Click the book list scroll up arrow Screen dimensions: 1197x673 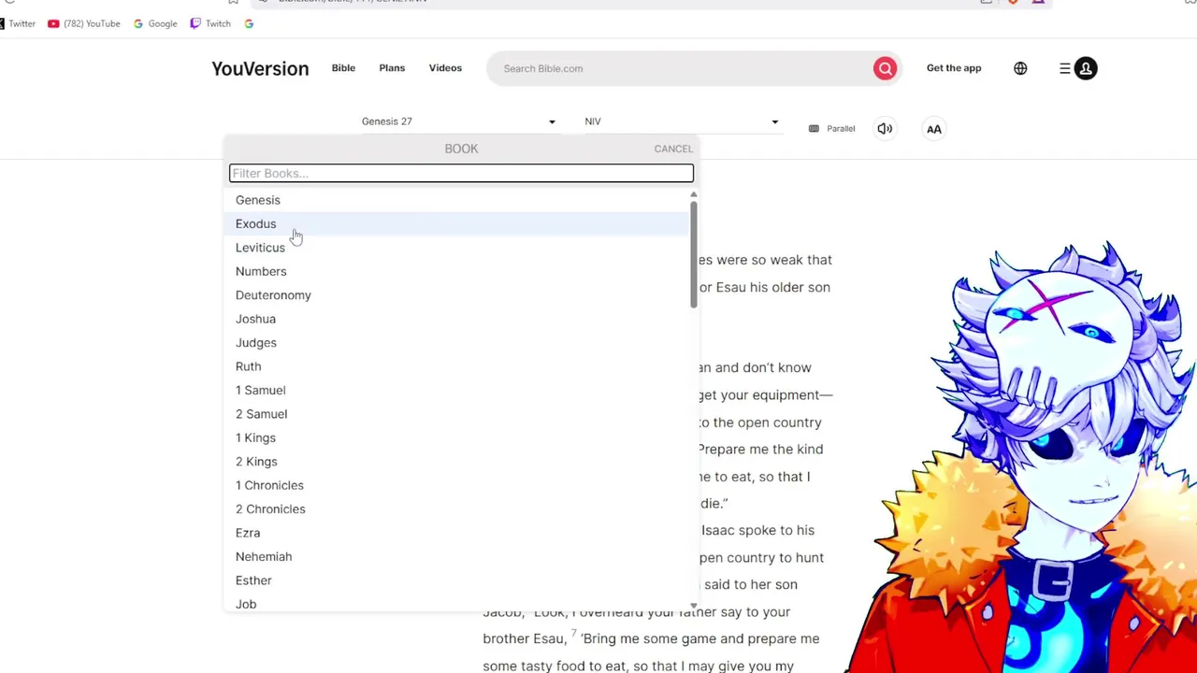(x=693, y=194)
